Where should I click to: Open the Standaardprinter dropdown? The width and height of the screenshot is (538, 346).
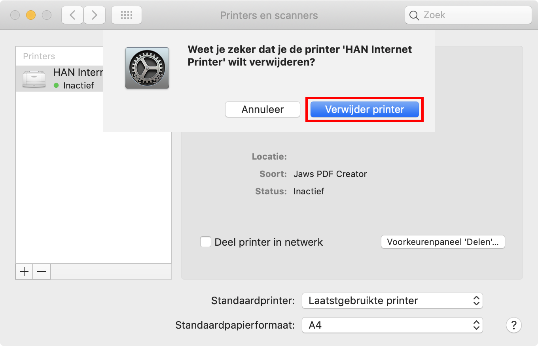[392, 301]
